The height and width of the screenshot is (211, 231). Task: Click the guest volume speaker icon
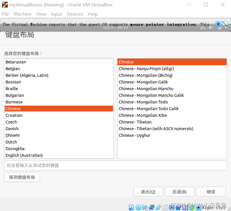(x=211, y=28)
